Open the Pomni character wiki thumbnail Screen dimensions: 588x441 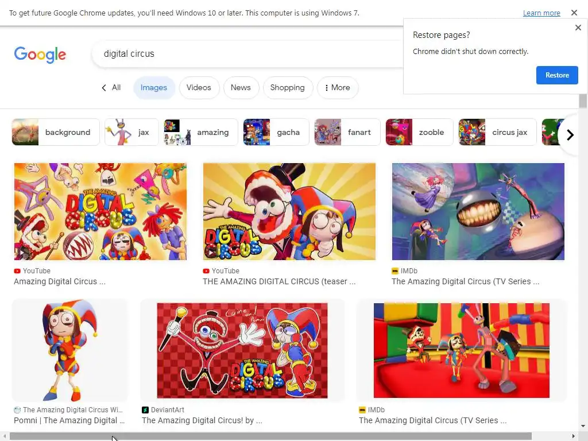pos(69,350)
